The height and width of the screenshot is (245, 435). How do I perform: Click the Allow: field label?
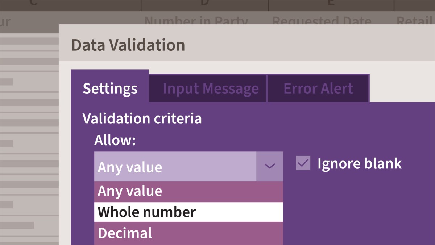[x=115, y=140]
